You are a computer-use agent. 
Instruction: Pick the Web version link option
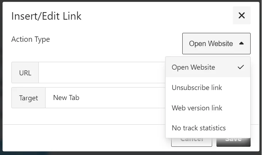click(x=197, y=108)
